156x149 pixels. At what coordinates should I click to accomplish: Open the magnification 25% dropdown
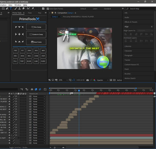[x=63, y=80]
